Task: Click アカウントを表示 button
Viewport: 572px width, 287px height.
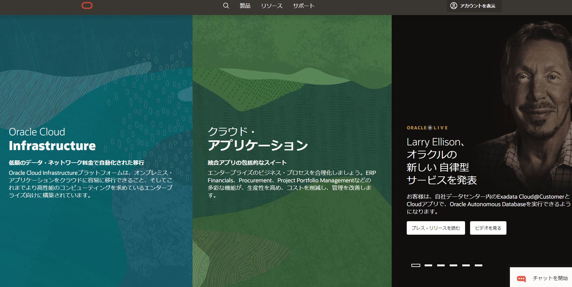Action: tap(474, 6)
